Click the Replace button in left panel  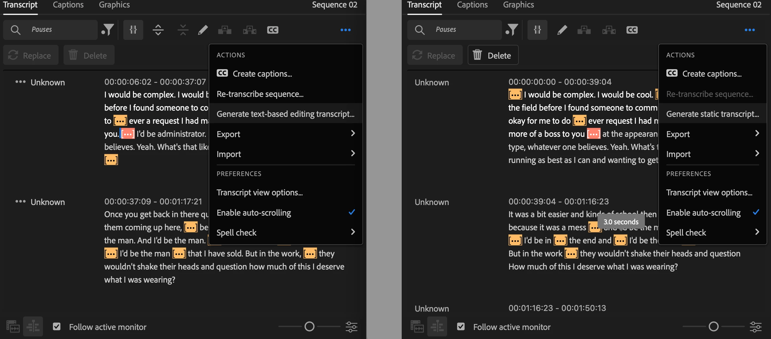click(x=31, y=55)
